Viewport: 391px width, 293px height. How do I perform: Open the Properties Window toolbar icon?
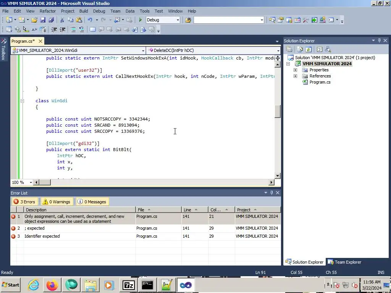point(281,20)
